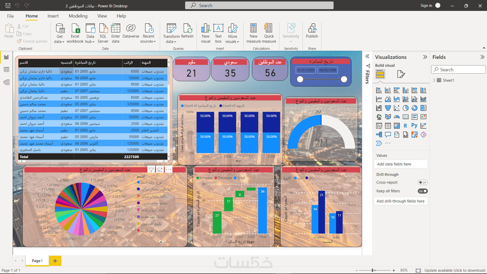Select the donut chart visual icon
This screenshot has width=487, height=274.
click(x=414, y=108)
